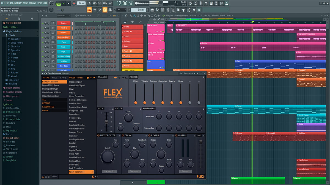Click the stamp tool icon in toolbar

tap(110, 10)
